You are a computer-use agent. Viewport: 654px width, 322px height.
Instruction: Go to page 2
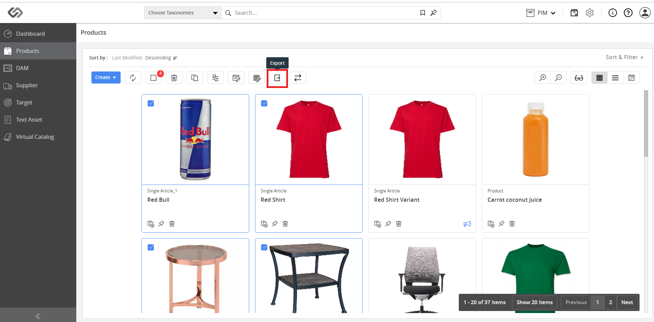coord(611,302)
